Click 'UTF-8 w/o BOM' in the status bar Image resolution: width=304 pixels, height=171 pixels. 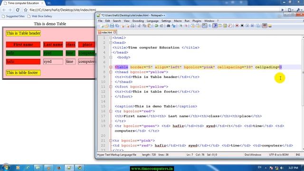pos(279,155)
